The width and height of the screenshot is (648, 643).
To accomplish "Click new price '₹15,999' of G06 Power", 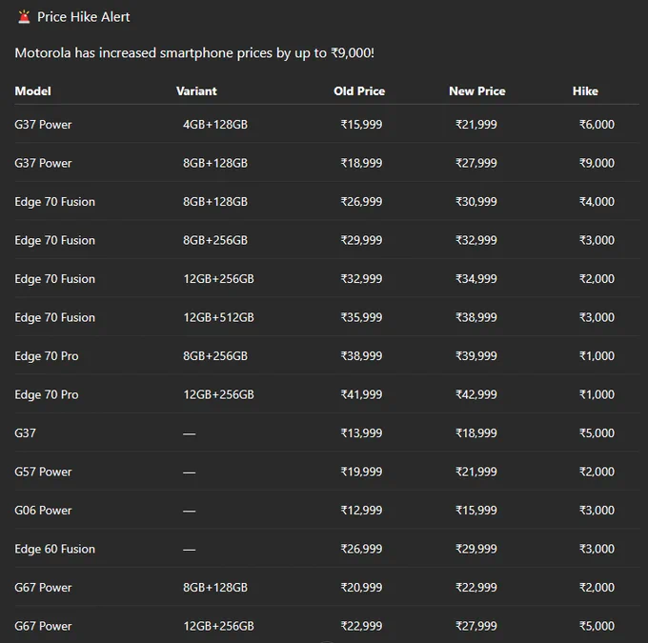I will point(476,511).
